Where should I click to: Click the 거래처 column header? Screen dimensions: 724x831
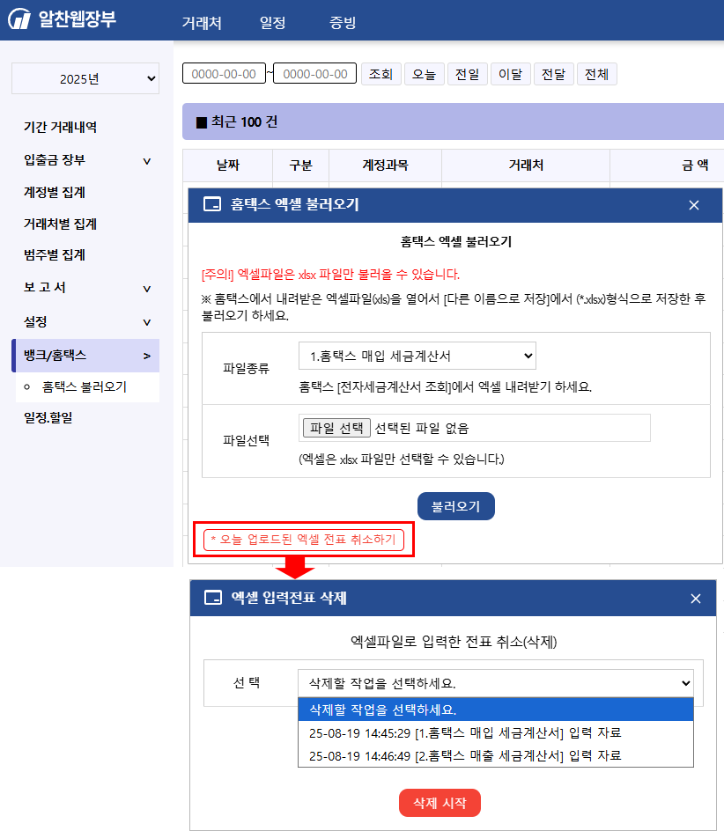tap(526, 165)
